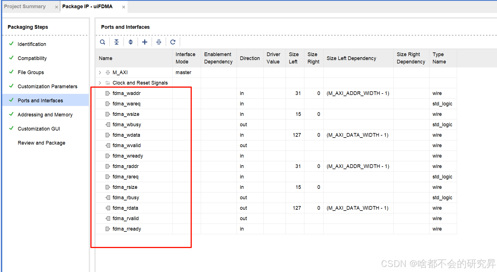Click the fdma_rbusy output port icon
Image resolution: width=497 pixels, height=272 pixels.
pos(108,198)
